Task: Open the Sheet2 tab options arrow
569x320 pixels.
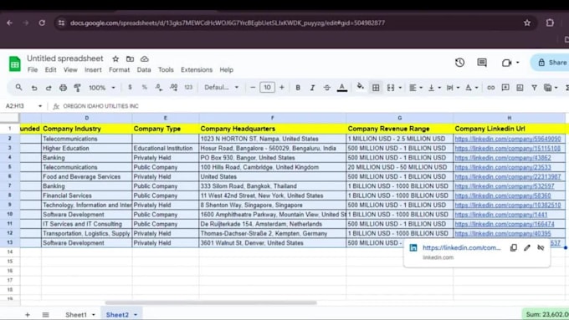Action: [x=136, y=314]
